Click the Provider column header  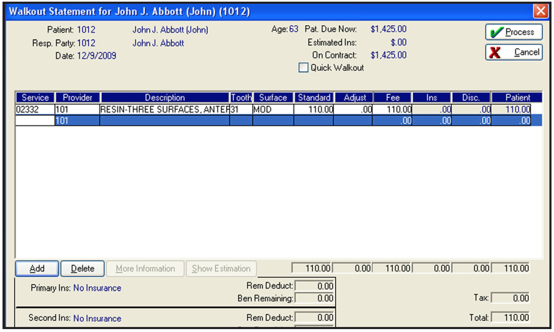77,98
